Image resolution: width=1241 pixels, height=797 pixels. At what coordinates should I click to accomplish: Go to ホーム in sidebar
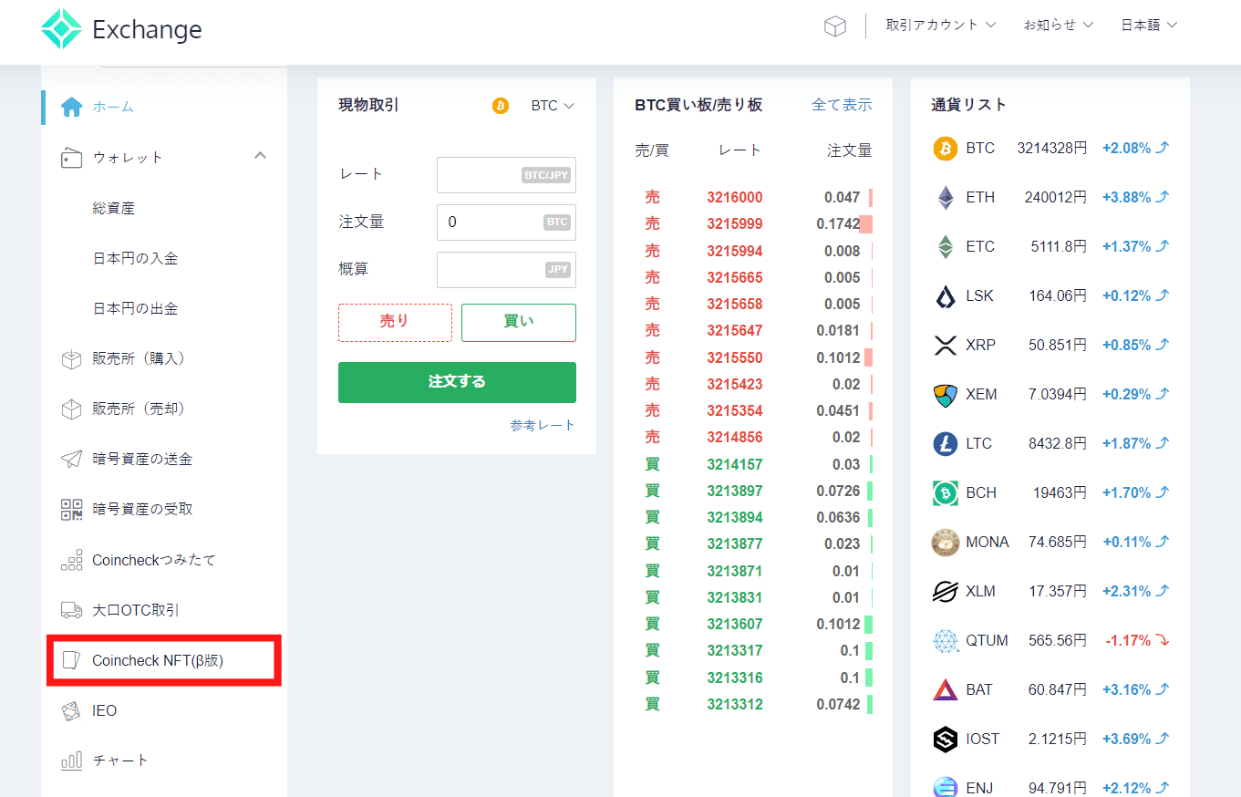113,107
